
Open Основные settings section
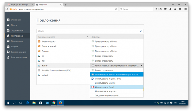point(17,20)
